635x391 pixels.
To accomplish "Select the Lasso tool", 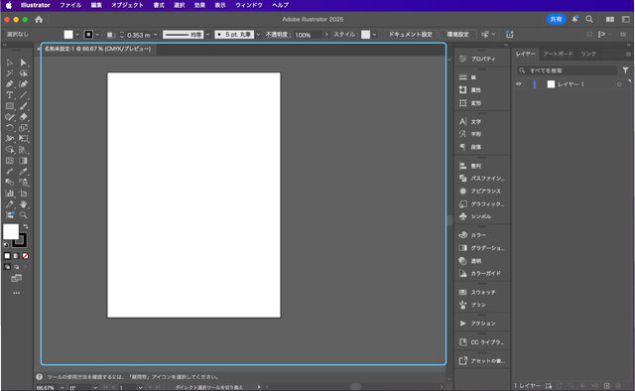I will click(24, 73).
